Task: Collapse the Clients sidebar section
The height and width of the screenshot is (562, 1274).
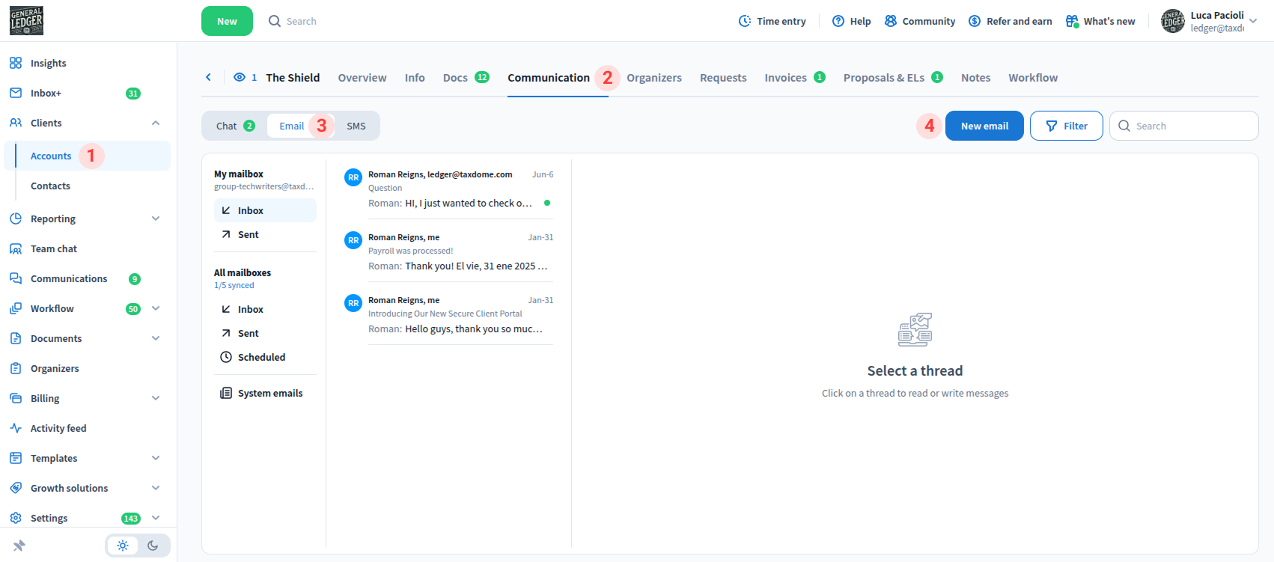Action: click(x=156, y=123)
